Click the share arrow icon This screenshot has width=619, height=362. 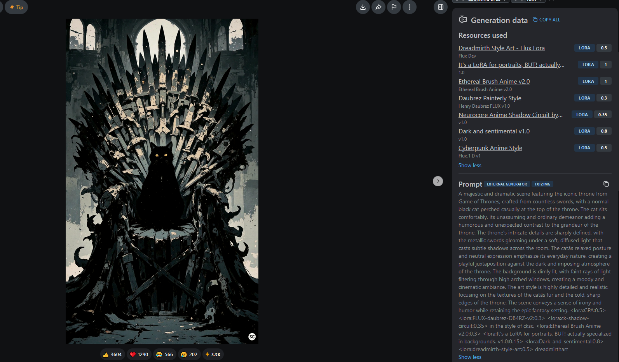pyautogui.click(x=378, y=7)
